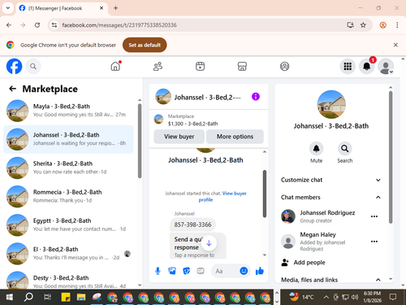The image size is (406, 305).
Task: Open the apps grid menu
Action: (348, 66)
